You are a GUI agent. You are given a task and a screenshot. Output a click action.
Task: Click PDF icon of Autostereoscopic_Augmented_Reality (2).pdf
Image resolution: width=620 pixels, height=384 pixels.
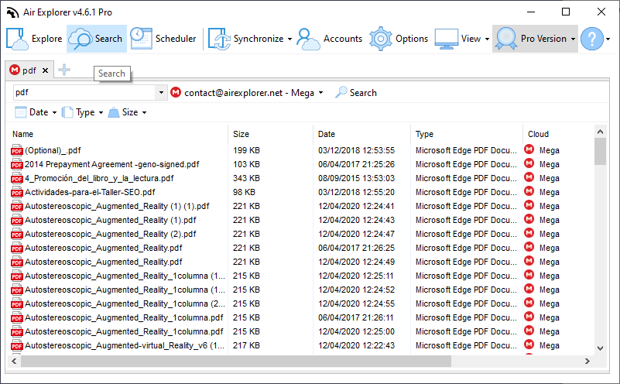pos(17,234)
